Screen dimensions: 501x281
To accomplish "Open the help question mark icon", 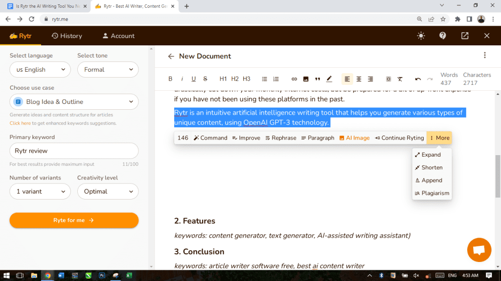I will (x=442, y=36).
